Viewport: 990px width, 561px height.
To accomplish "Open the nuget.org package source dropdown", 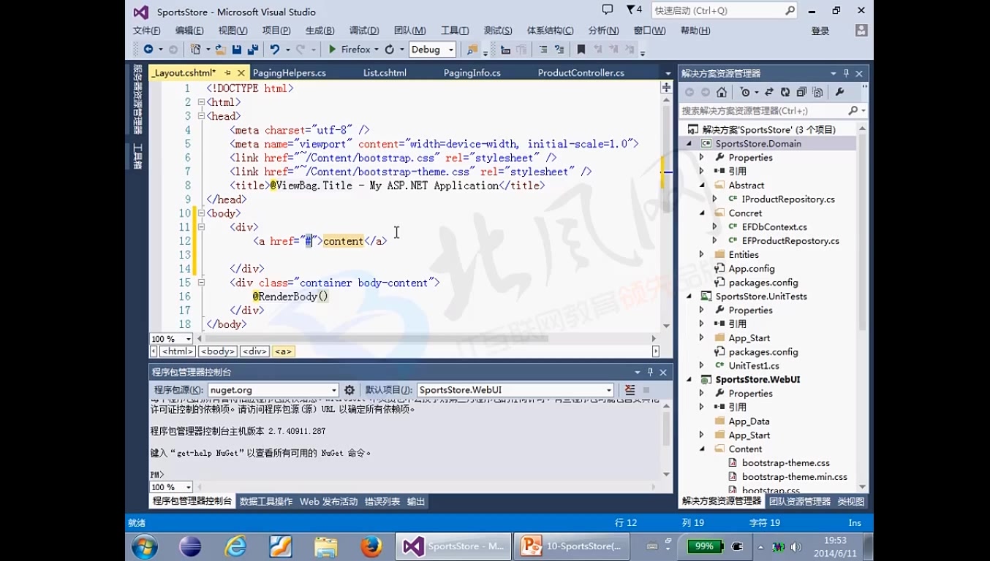I will click(335, 389).
